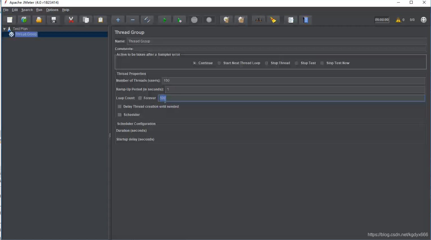This screenshot has width=431, height=240.
Task: Stop the test using the first stop icon
Action: pos(194,20)
